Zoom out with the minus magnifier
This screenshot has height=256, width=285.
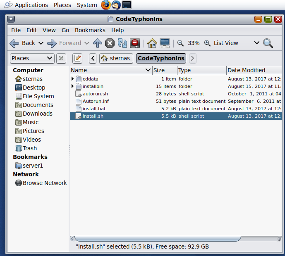coord(180,43)
